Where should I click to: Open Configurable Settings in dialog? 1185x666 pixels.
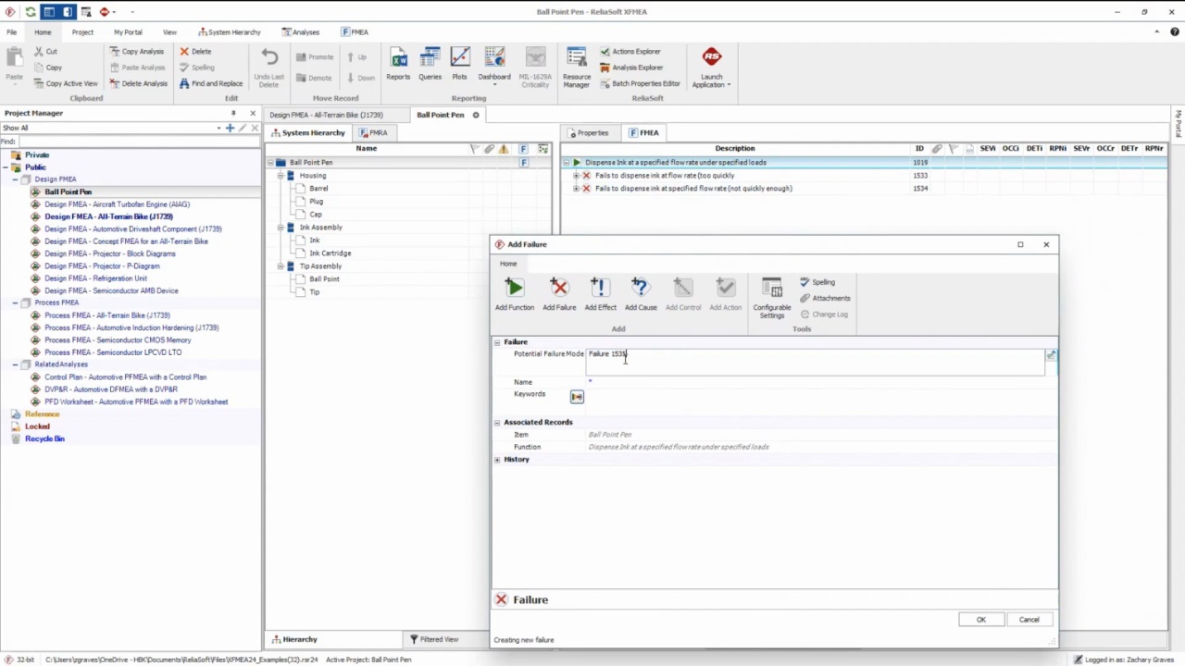(771, 298)
